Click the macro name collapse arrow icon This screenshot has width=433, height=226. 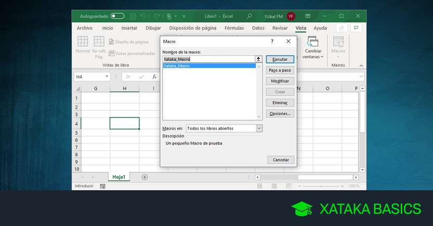[x=258, y=59]
